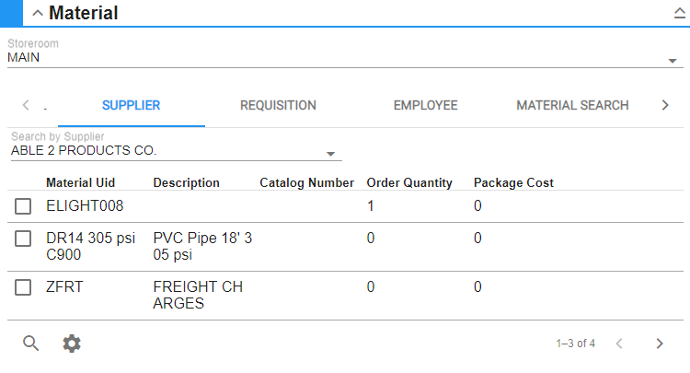
Task: Click the search magnifier icon
Action: (31, 344)
